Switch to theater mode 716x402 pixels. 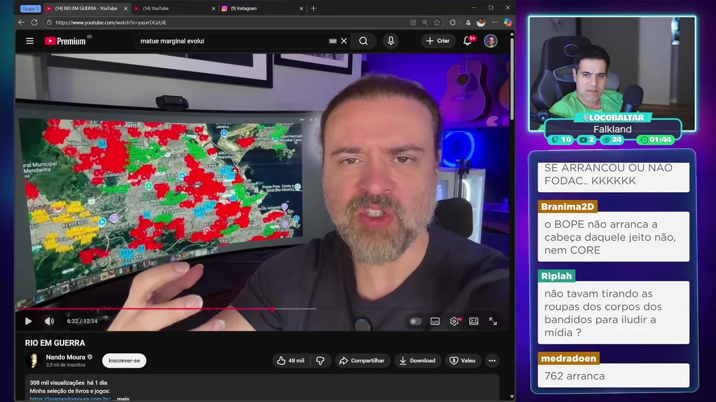(474, 321)
